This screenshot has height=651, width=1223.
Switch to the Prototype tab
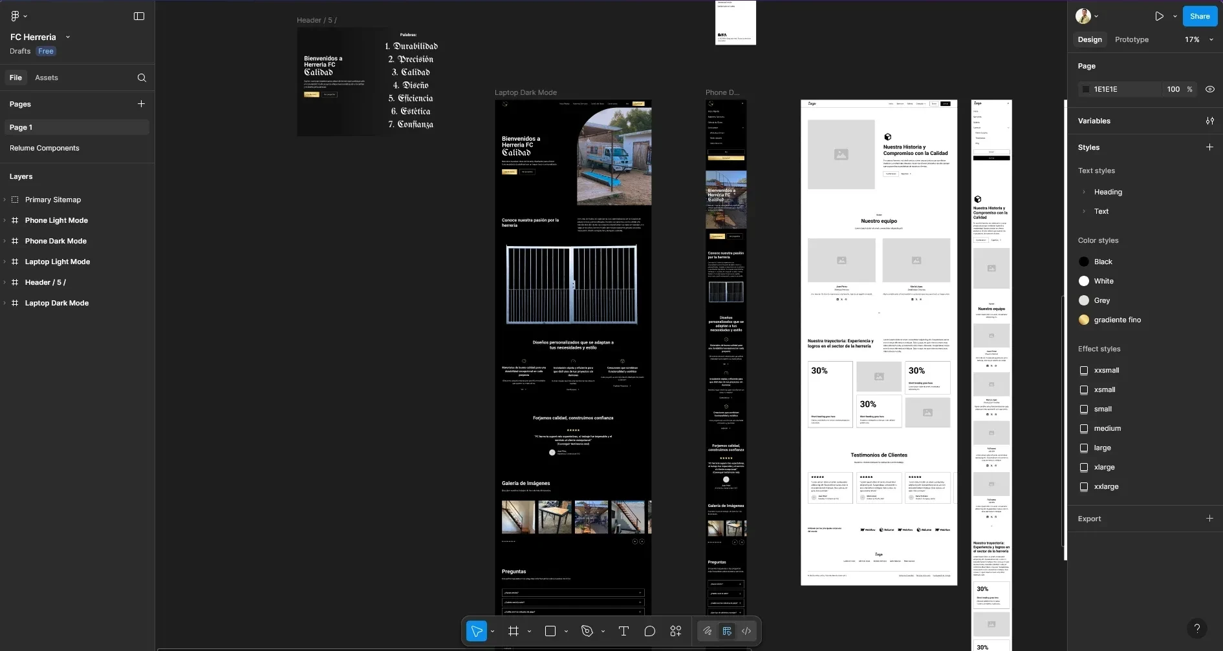[x=1132, y=39]
